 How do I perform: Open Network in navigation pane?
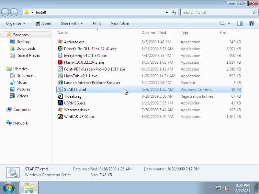(20, 123)
